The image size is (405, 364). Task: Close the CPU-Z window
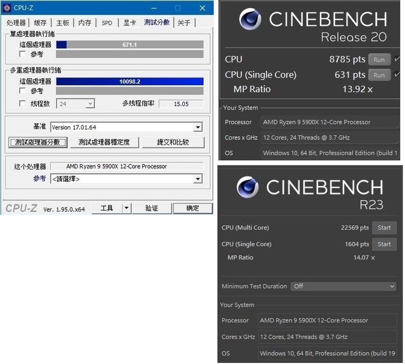pyautogui.click(x=202, y=8)
